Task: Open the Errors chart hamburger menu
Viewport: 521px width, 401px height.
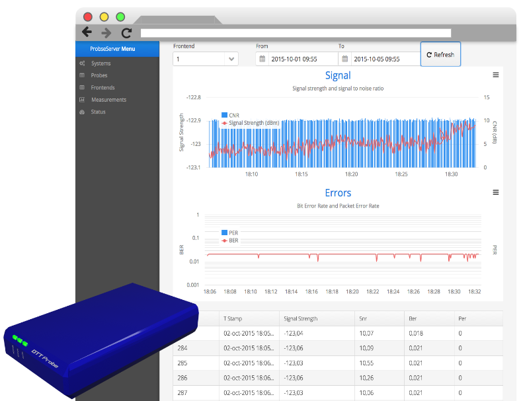Action: click(496, 192)
